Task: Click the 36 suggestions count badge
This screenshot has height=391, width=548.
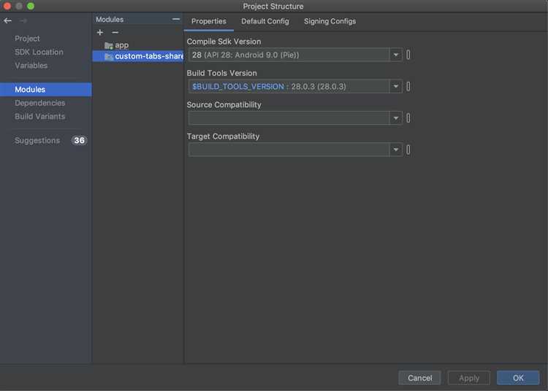Action: tap(79, 141)
